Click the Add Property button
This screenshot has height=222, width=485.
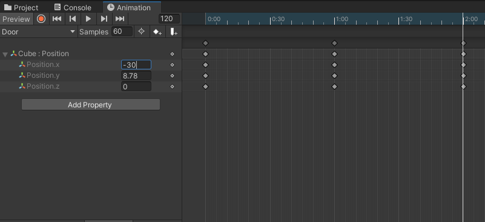click(x=91, y=104)
